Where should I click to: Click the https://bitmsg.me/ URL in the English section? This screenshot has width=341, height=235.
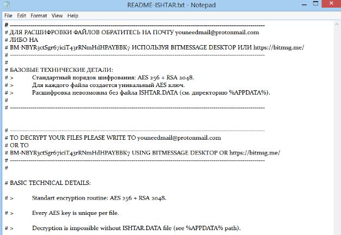tap(254, 153)
